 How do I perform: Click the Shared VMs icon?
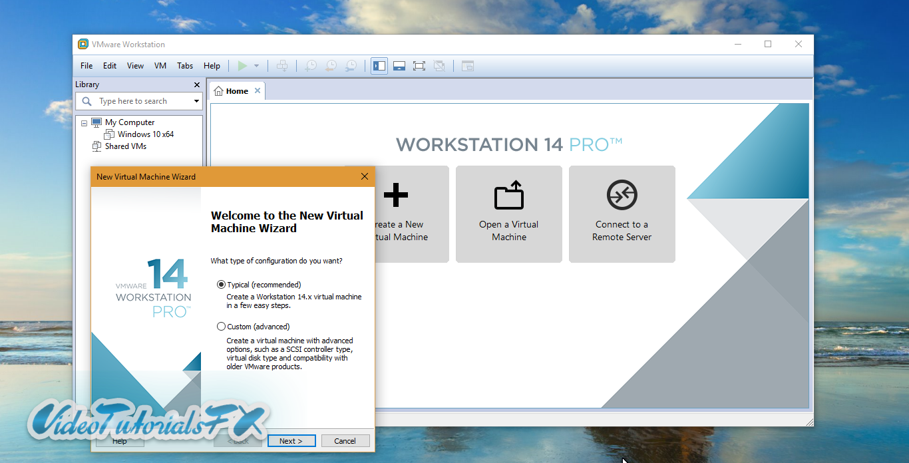click(x=96, y=146)
